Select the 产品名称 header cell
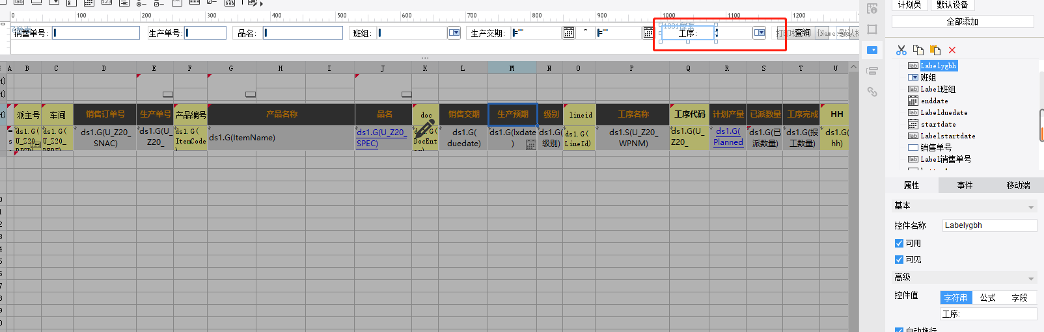The image size is (1044, 332). [281, 114]
